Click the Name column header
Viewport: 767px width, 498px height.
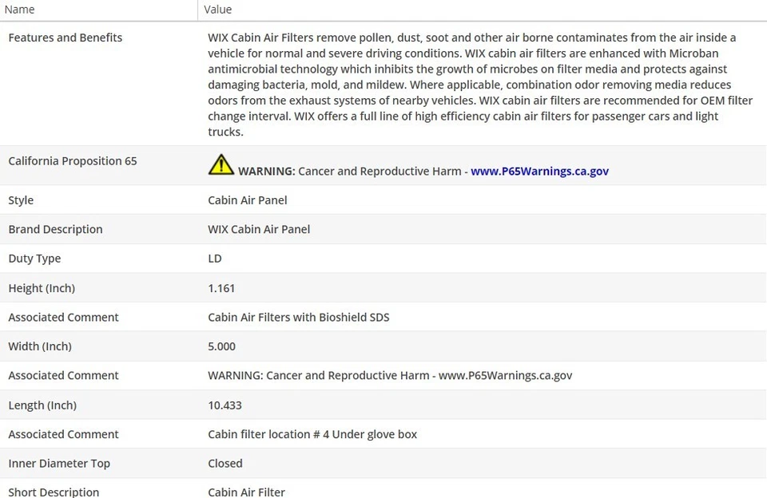(x=20, y=10)
